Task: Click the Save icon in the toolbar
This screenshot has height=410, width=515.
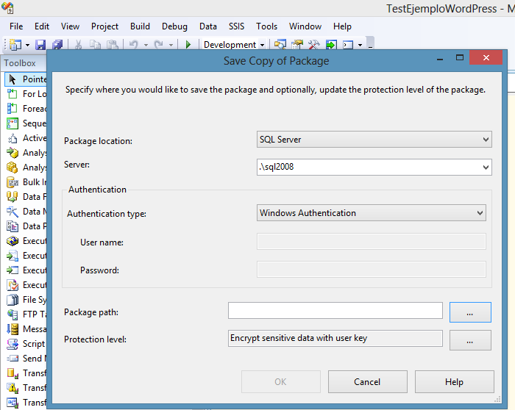Action: pyautogui.click(x=40, y=45)
